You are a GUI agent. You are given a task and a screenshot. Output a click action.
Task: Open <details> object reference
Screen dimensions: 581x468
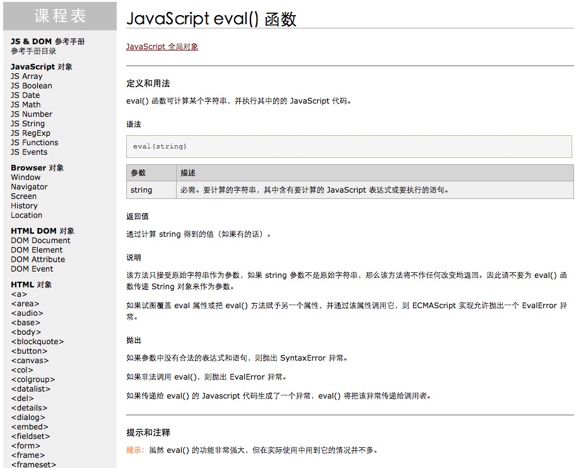tap(29, 407)
